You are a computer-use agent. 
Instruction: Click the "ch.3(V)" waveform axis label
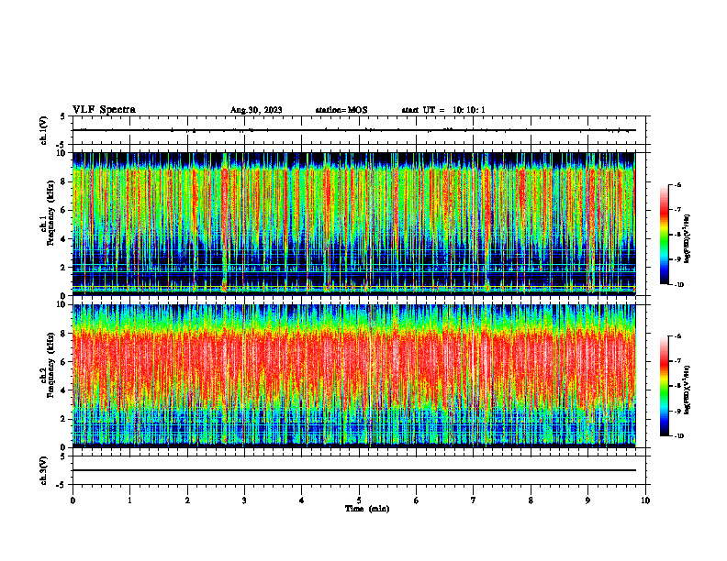click(43, 470)
